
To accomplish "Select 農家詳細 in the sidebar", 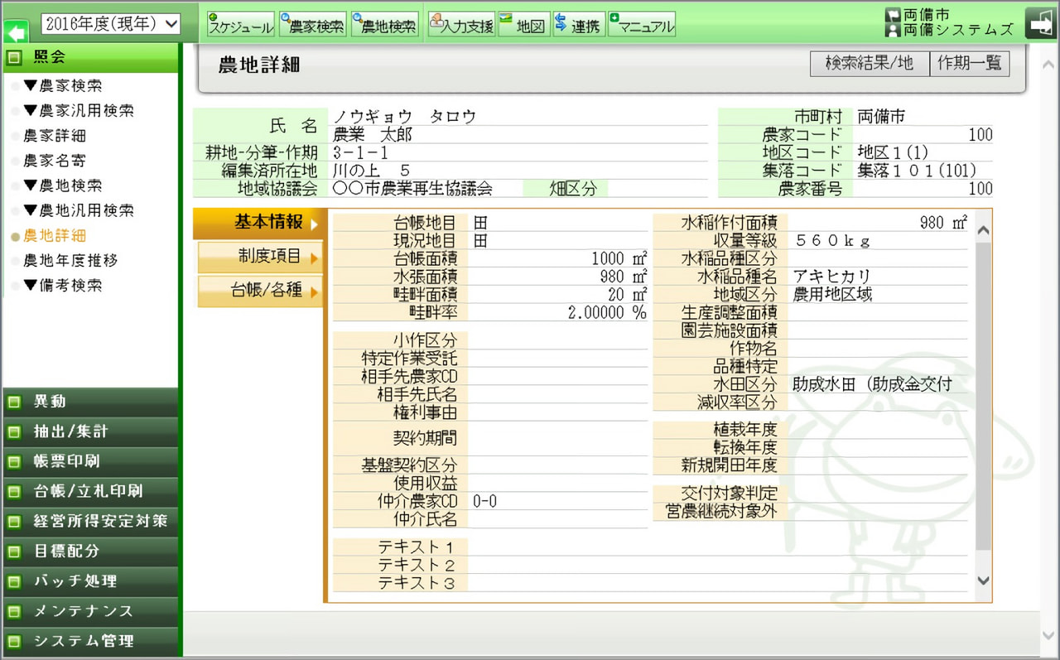I will click(x=55, y=136).
